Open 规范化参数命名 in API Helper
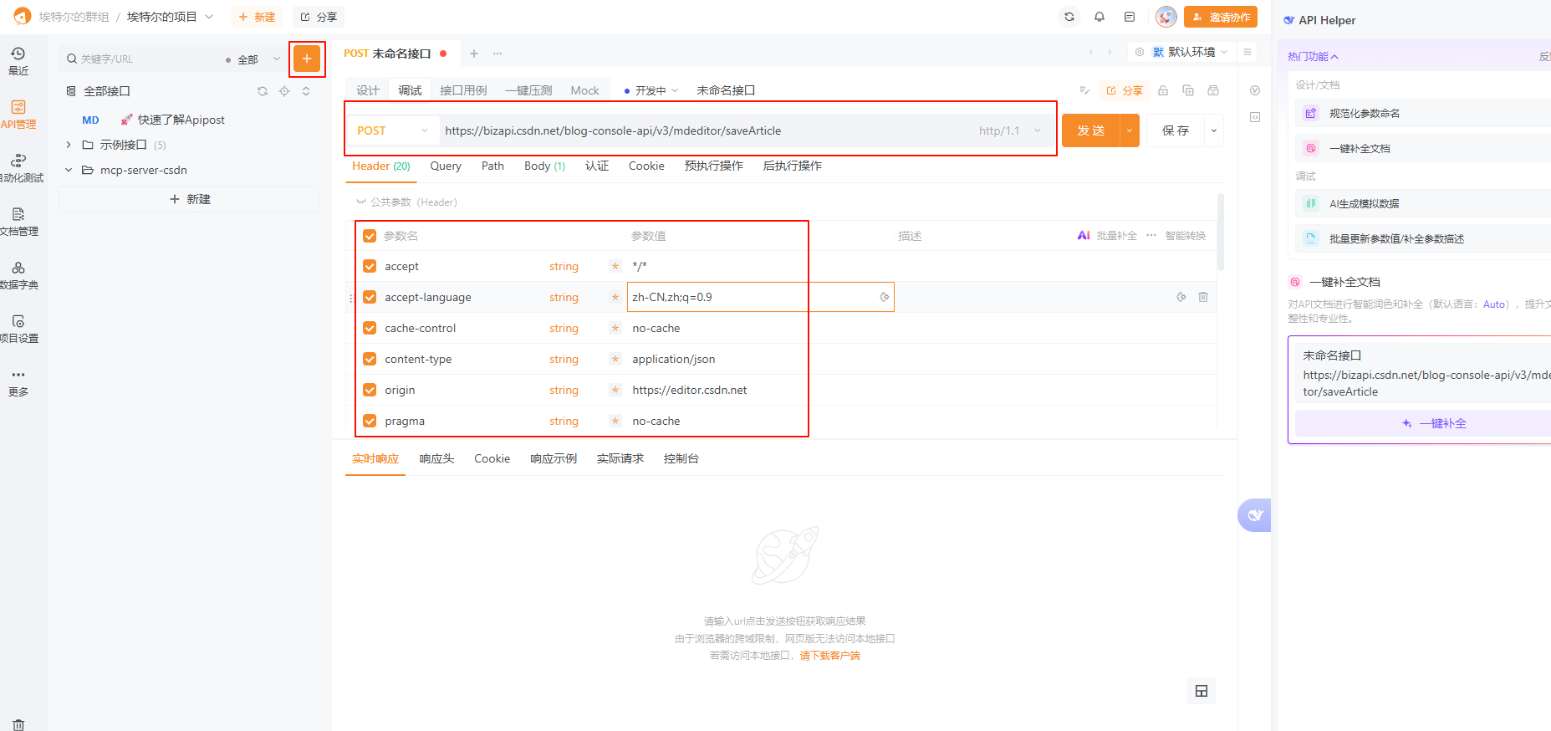This screenshot has width=1551, height=731. pos(1425,113)
